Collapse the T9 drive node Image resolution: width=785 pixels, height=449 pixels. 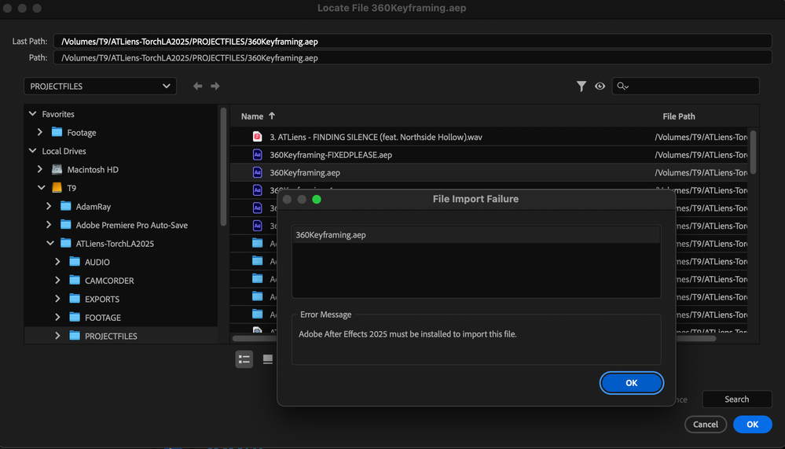[x=41, y=188]
